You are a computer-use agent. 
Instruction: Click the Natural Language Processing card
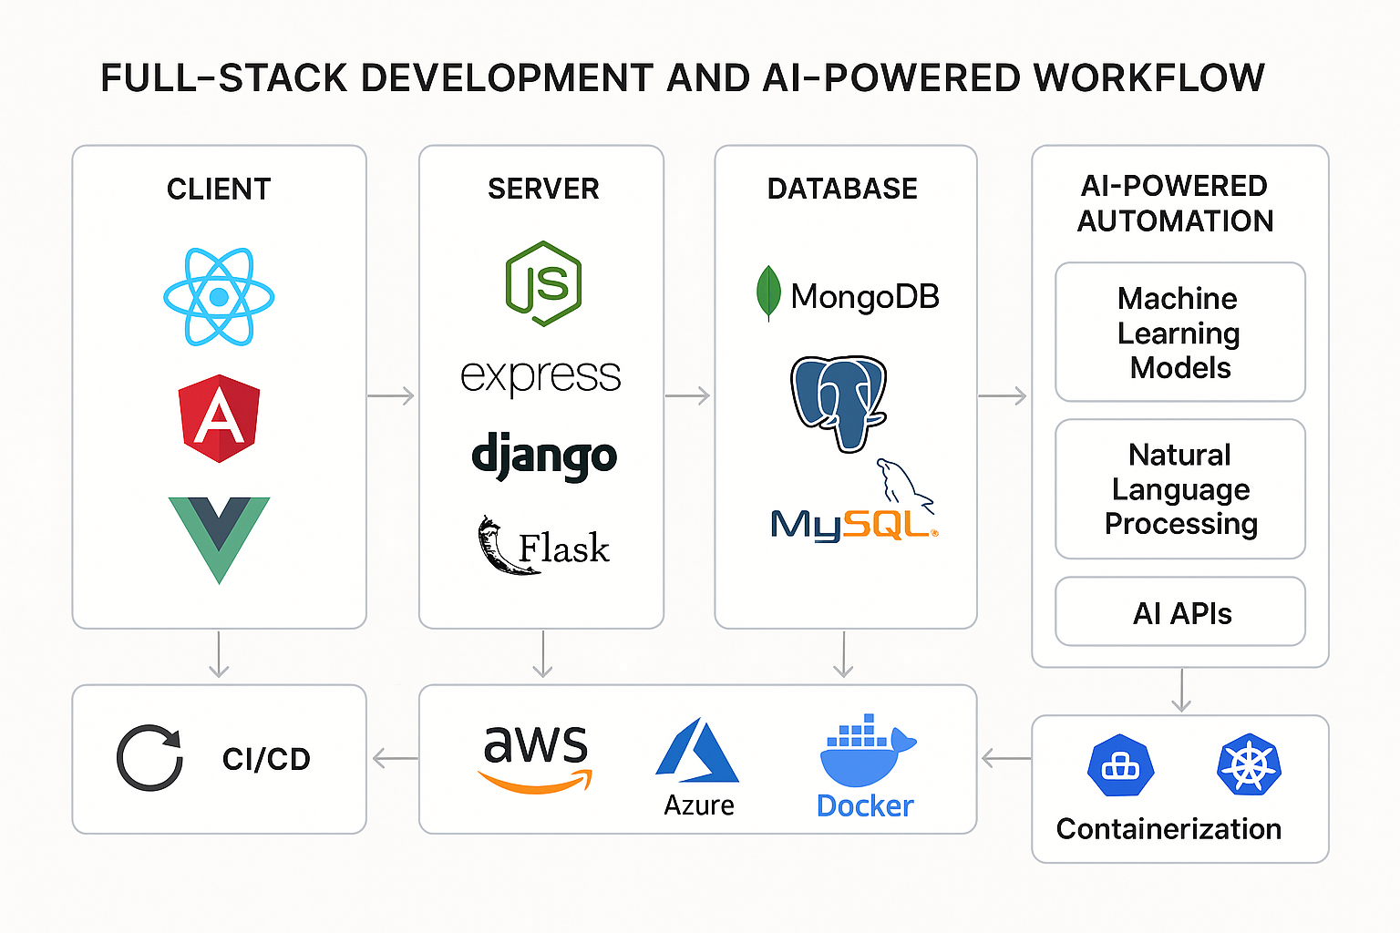1179,489
